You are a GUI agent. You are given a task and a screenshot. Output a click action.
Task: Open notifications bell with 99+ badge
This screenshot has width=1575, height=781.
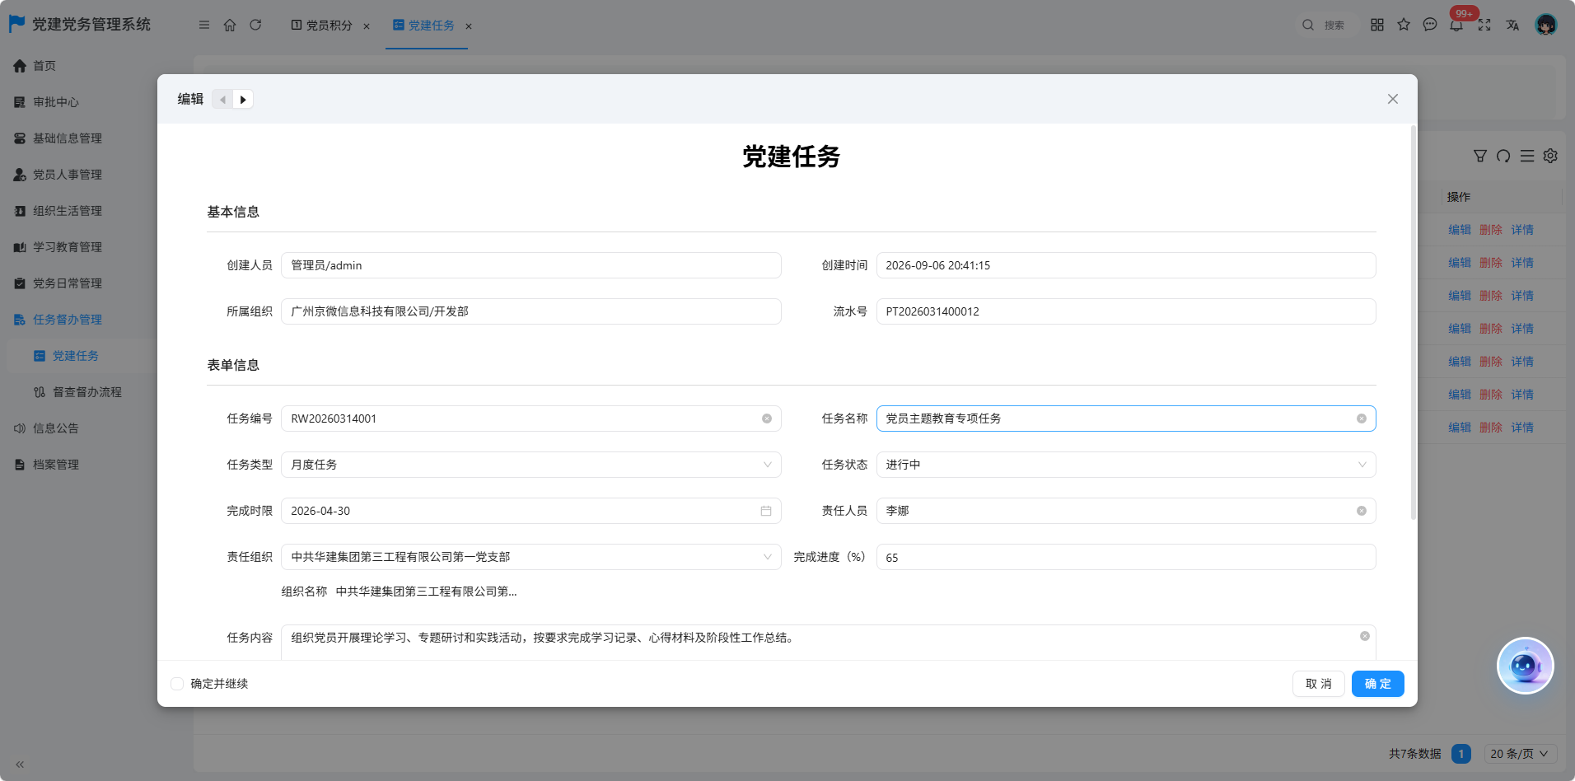[1457, 25]
